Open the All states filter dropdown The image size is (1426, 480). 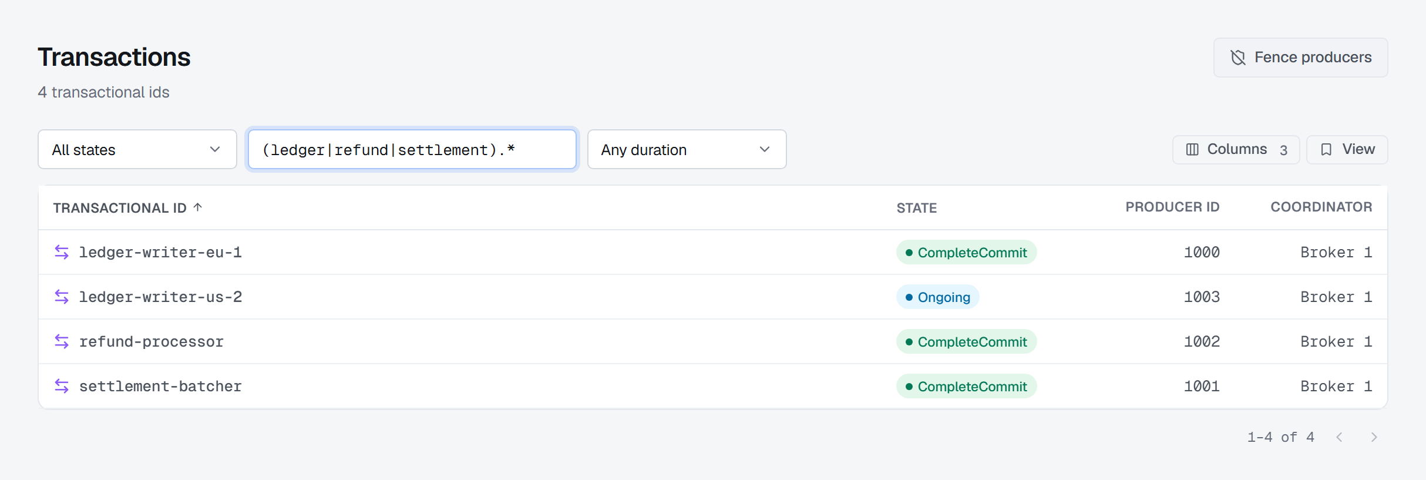137,149
